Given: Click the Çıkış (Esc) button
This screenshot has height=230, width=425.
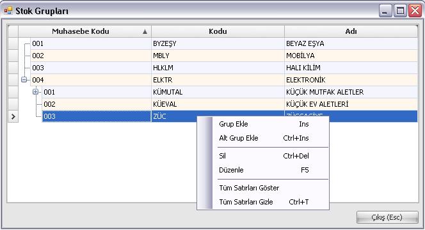Looking at the screenshot, I should (x=387, y=217).
